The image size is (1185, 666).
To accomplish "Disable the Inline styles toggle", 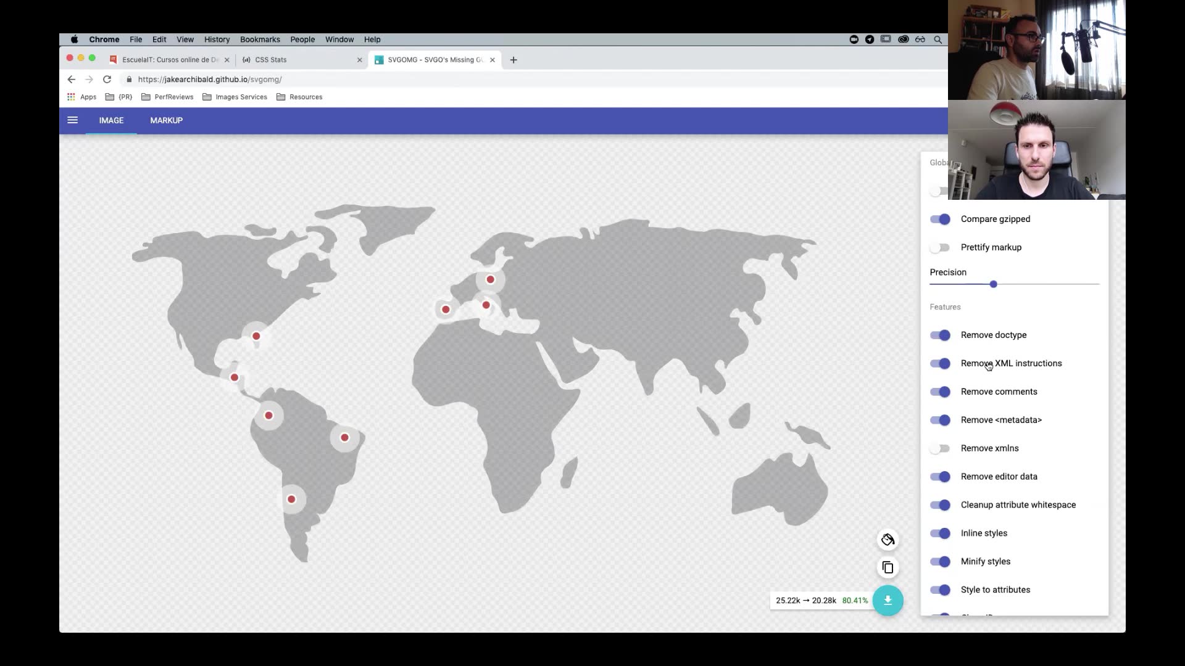I will point(941,533).
